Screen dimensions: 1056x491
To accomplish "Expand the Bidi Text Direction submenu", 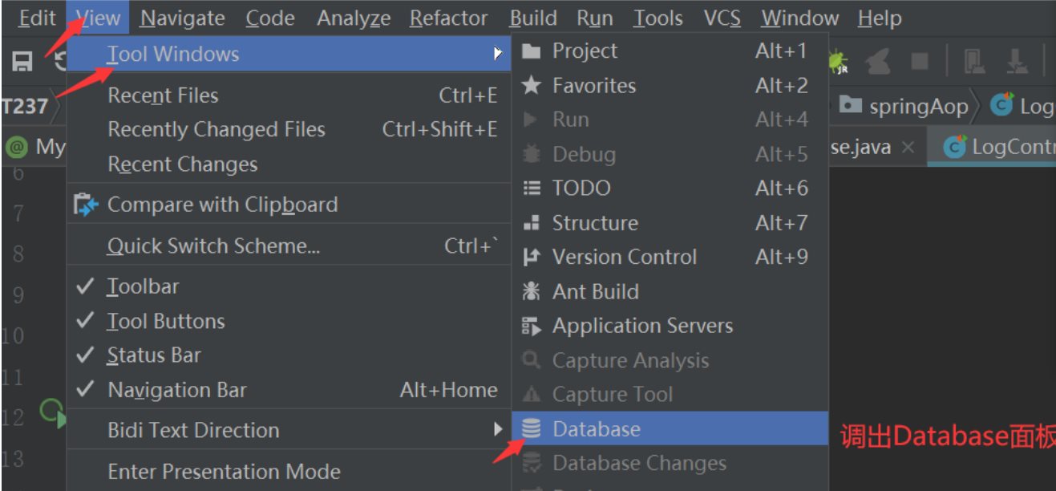I will 289,430.
